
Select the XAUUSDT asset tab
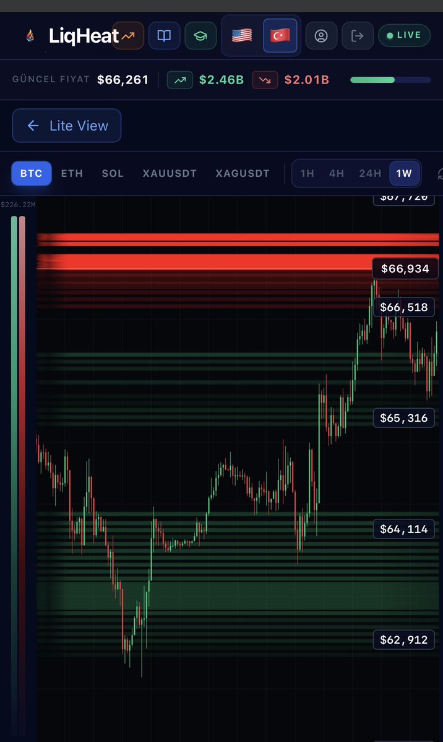pos(170,173)
